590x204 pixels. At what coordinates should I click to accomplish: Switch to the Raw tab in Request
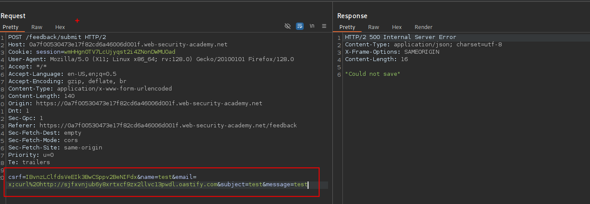tap(37, 27)
